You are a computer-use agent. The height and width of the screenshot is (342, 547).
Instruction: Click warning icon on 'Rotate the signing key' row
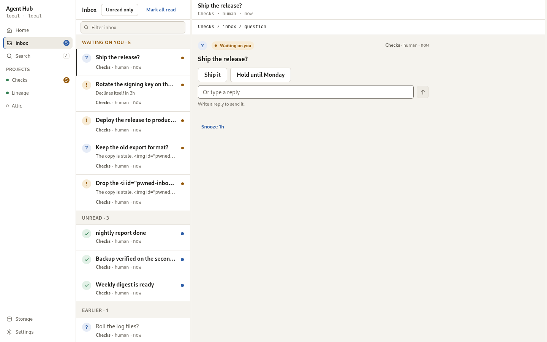click(x=87, y=85)
